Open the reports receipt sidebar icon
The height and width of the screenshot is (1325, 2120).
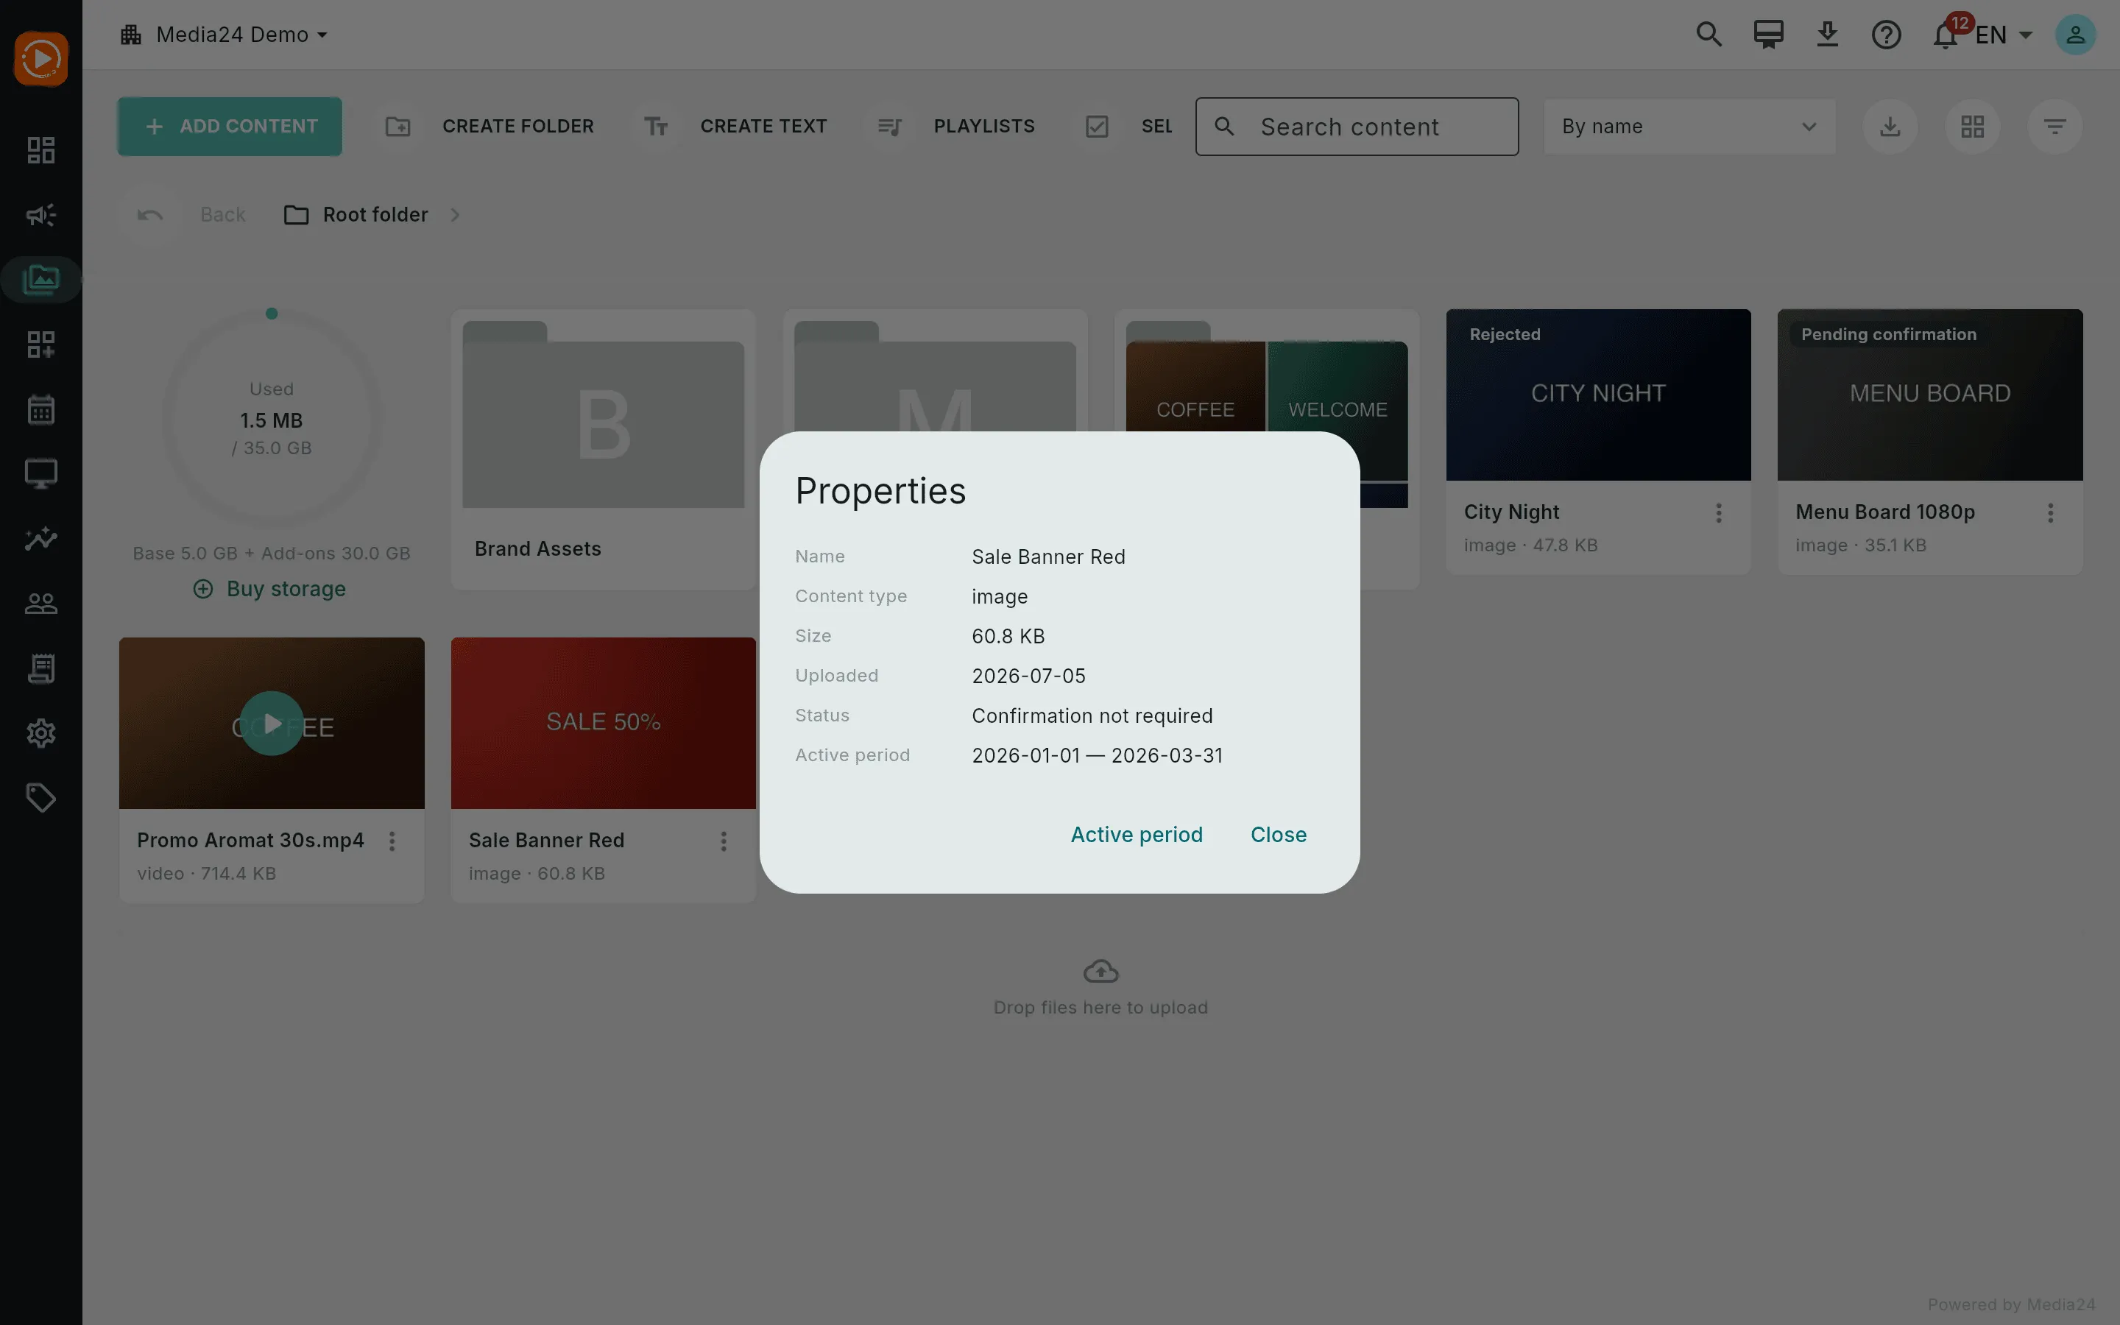point(41,668)
